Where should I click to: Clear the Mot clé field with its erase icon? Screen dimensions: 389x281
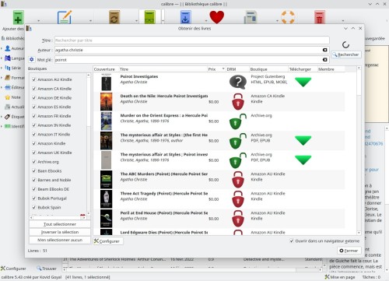[324, 60]
